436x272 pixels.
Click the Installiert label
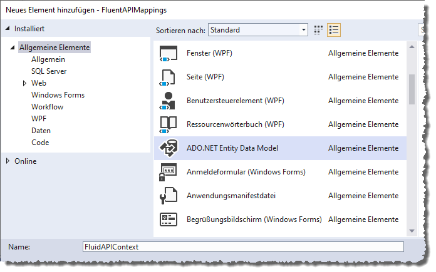pyautogui.click(x=29, y=29)
